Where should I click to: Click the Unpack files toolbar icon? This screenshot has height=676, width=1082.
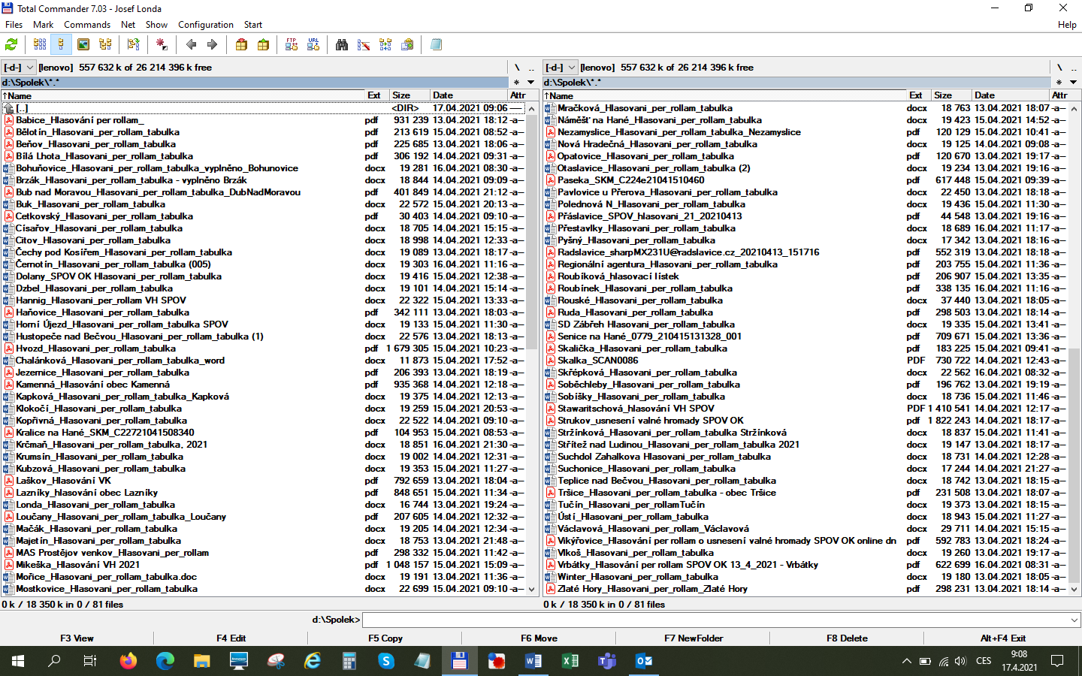click(263, 45)
